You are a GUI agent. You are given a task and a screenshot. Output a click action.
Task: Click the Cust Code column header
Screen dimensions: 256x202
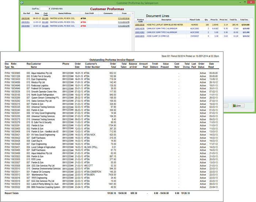pyautogui.click(x=46, y=14)
